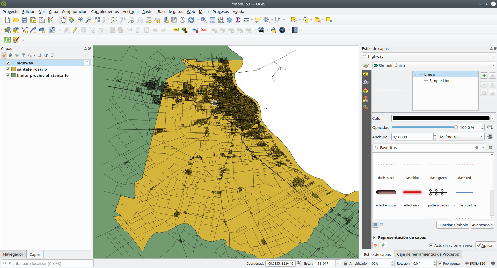
Task: Click the Aplicar button
Action: (x=486, y=245)
